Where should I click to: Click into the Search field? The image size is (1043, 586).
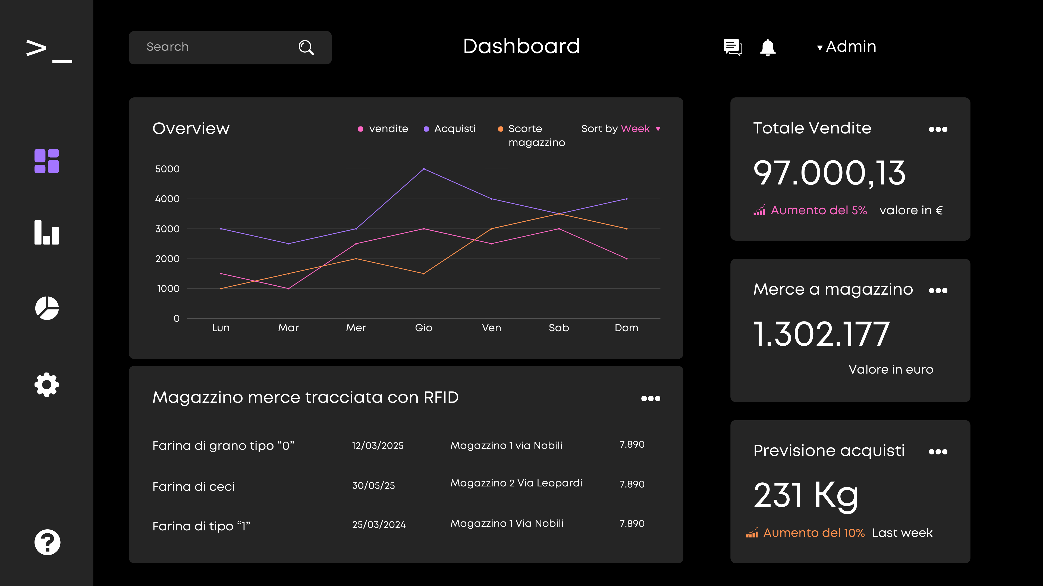point(215,47)
